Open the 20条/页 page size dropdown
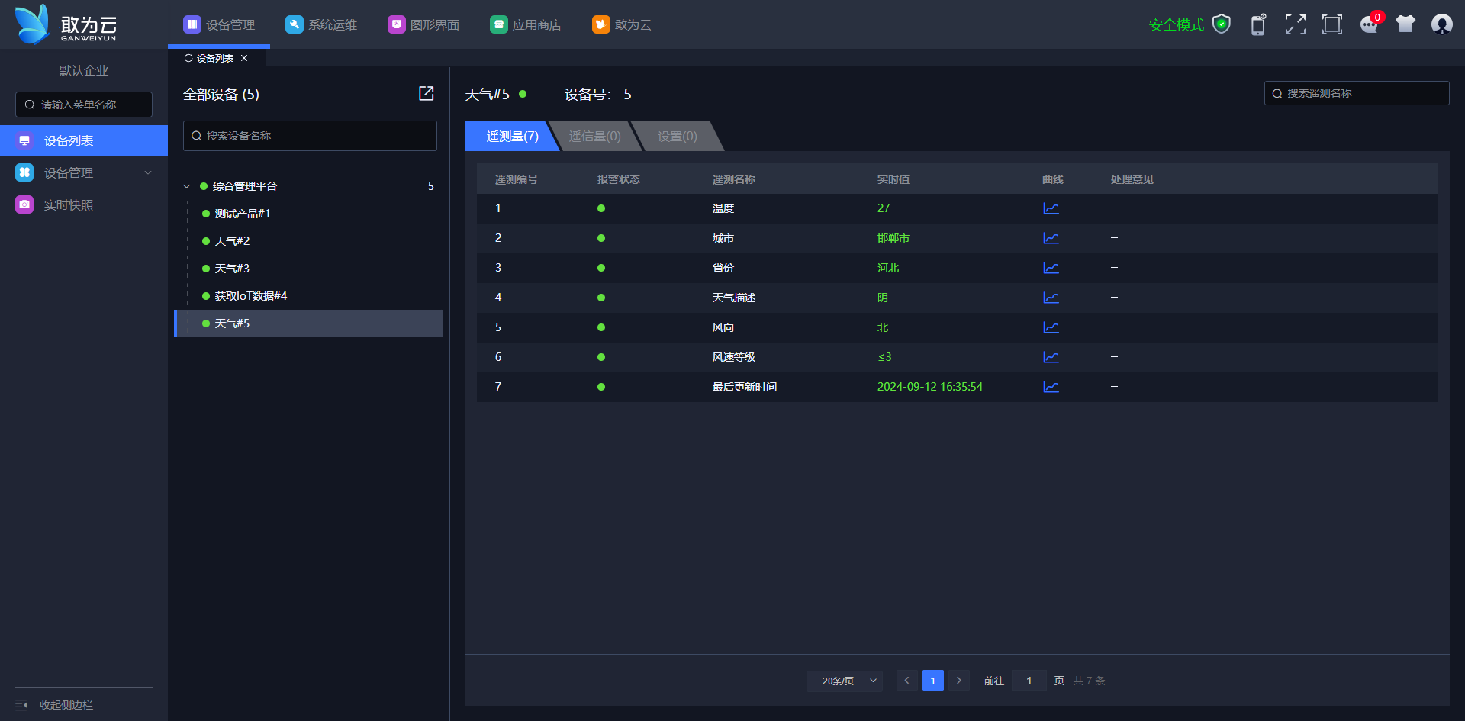 tap(845, 681)
